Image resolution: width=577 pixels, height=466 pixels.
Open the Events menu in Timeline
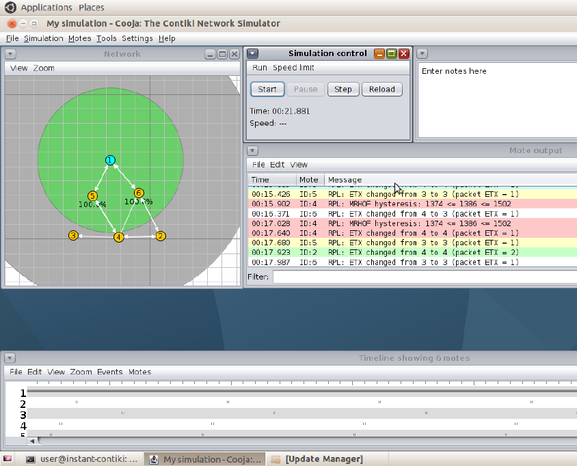[109, 372]
